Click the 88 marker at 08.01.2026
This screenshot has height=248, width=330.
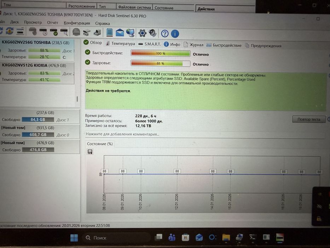[104, 171]
